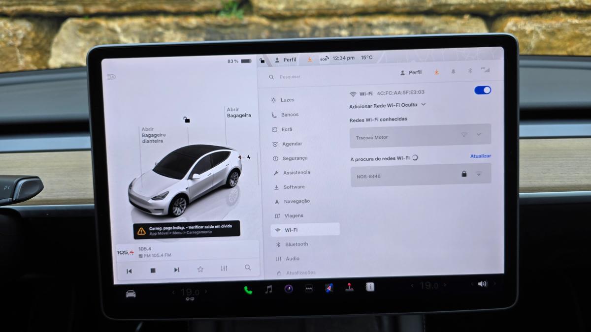The height and width of the screenshot is (332, 591).
Task: Tap the 12:34 pm clock
Action: click(343, 58)
